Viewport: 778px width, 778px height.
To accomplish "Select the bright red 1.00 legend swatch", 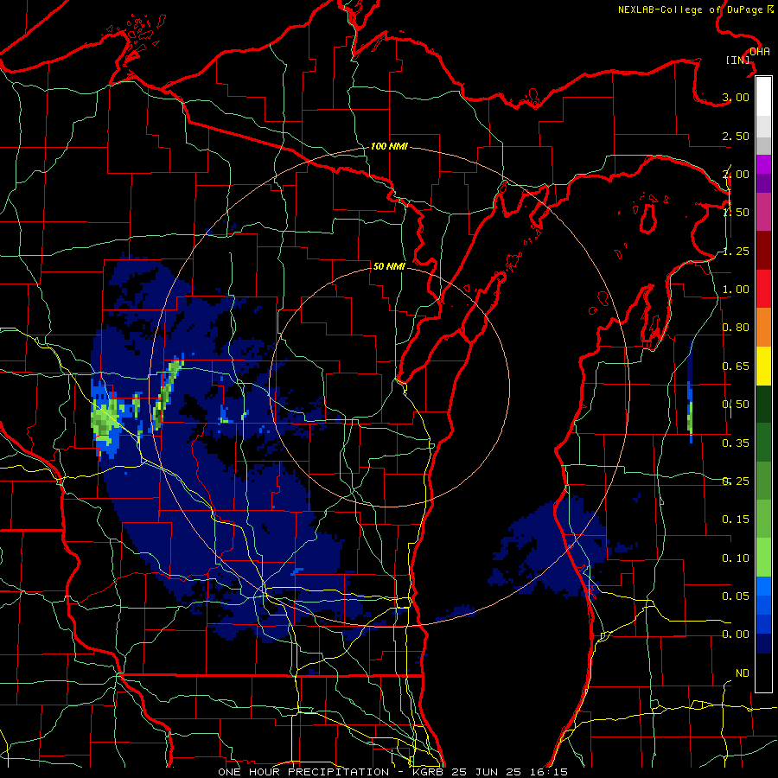I will pos(763,290).
